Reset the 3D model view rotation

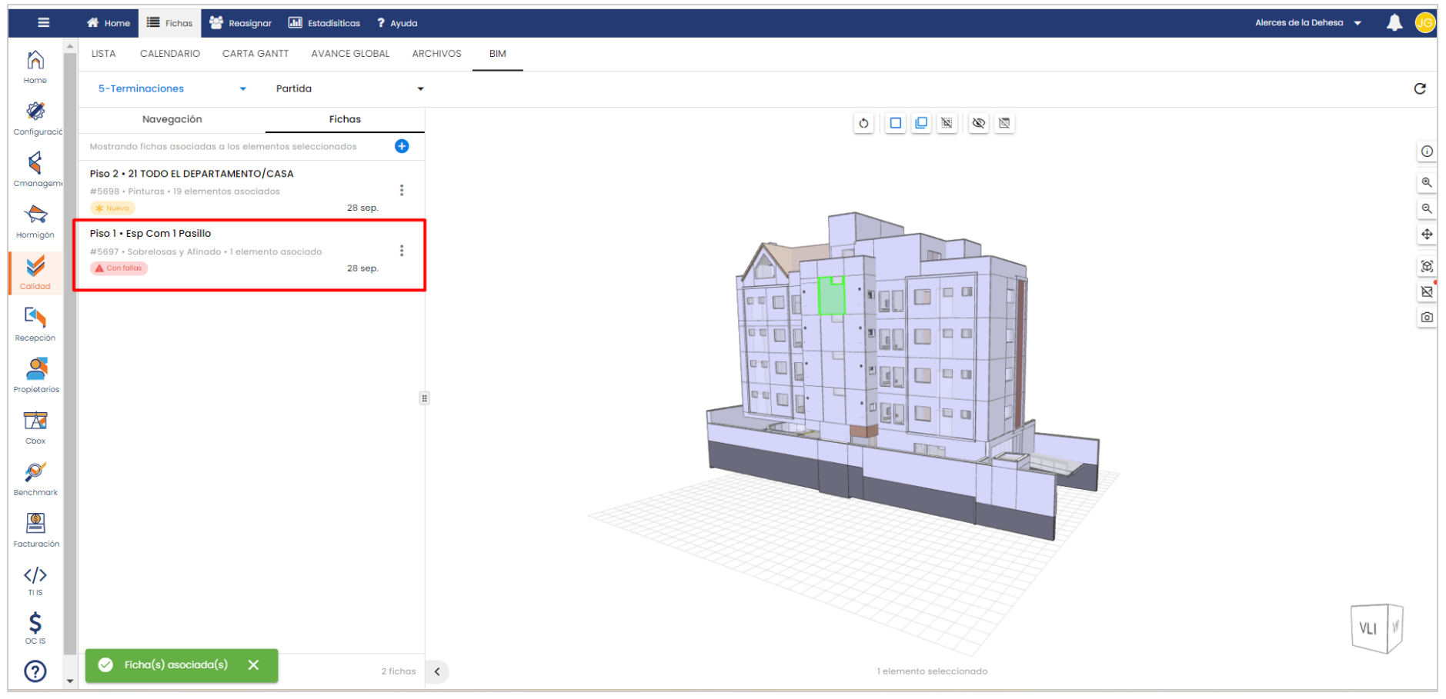click(863, 123)
